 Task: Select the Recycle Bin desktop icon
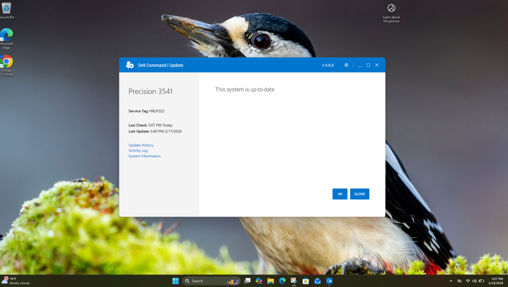tap(6, 10)
